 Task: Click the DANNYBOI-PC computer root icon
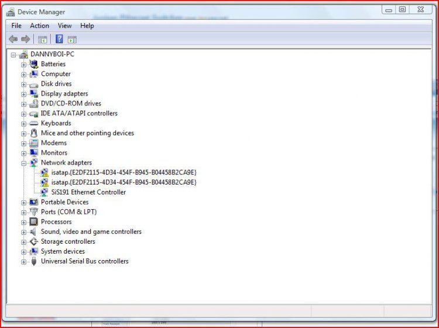pos(24,54)
